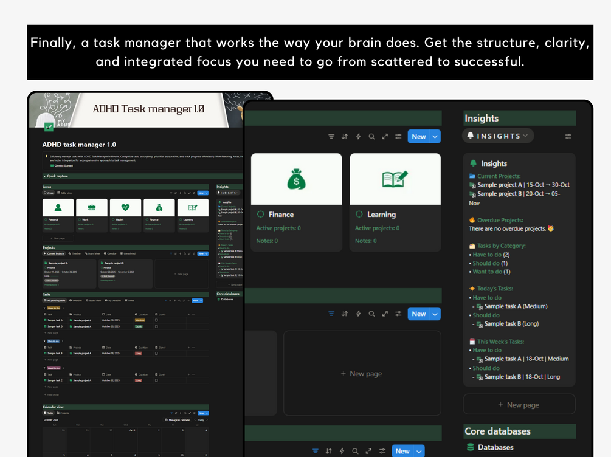Switch to Table view tab in Areas
Image resolution: width=611 pixels, height=457 pixels.
64,193
